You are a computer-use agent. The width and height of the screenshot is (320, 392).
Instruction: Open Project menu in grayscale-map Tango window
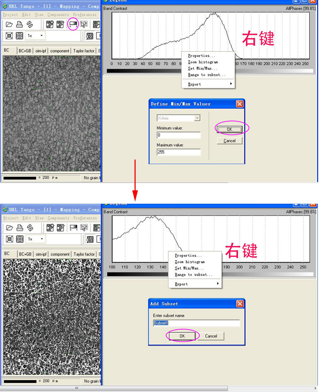pyautogui.click(x=10, y=15)
